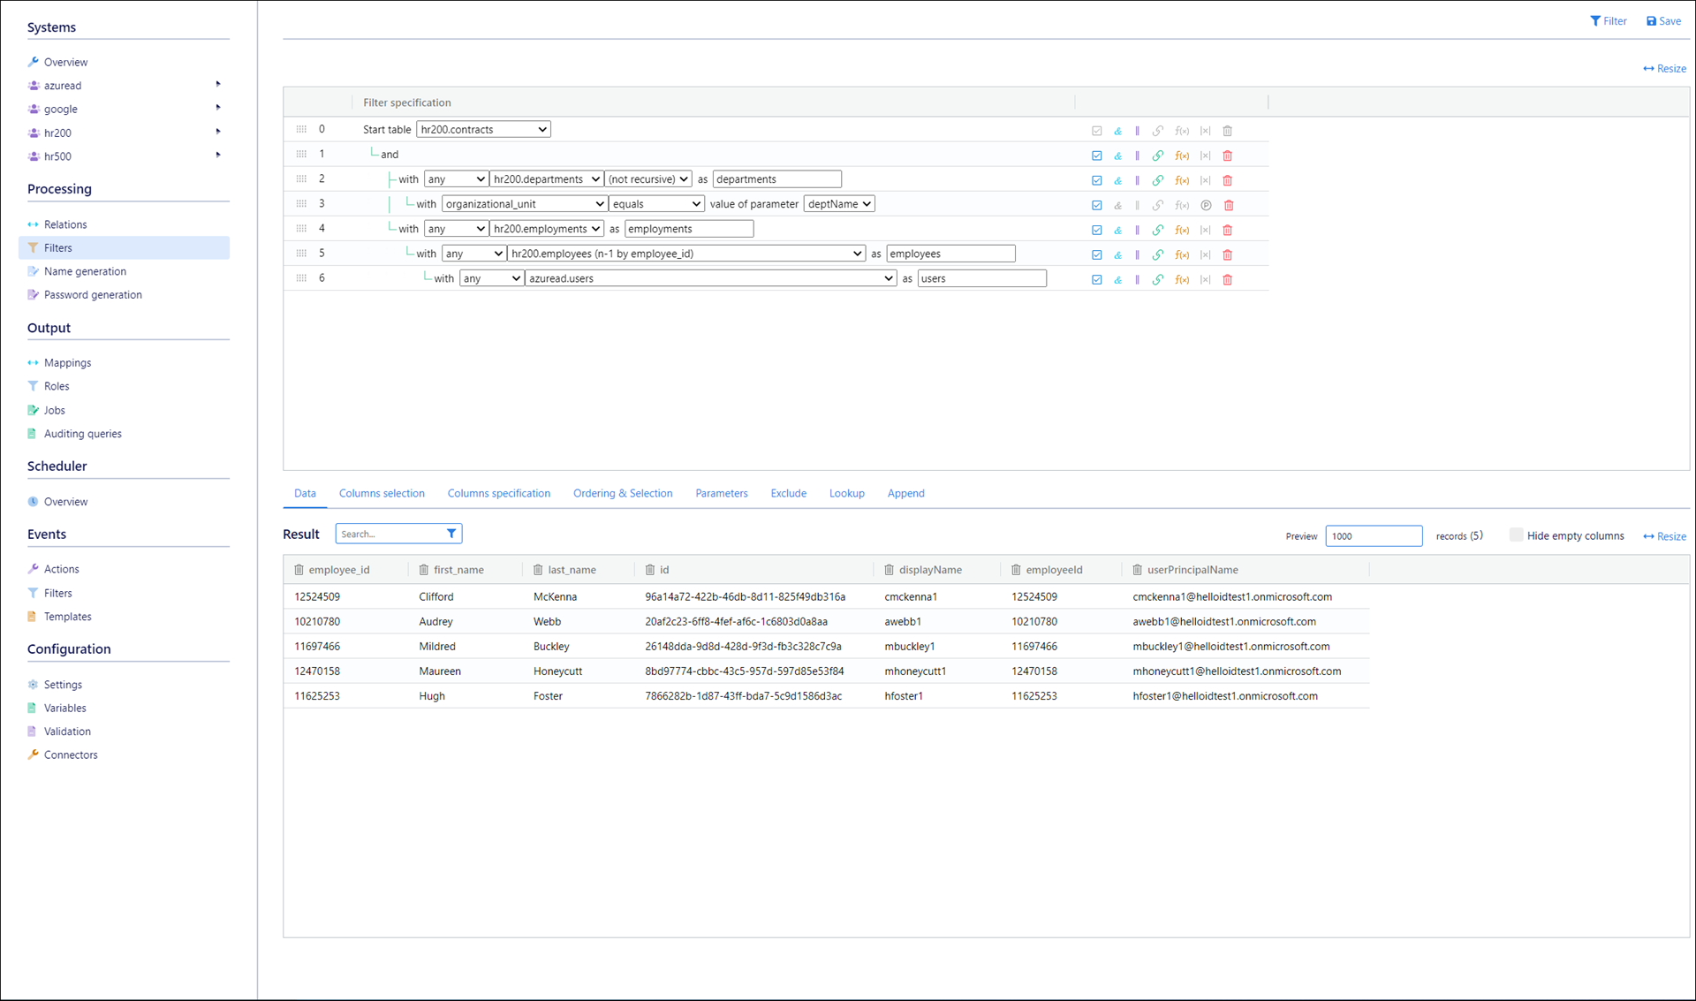Add AND condition on Start table row

pos(1117,131)
